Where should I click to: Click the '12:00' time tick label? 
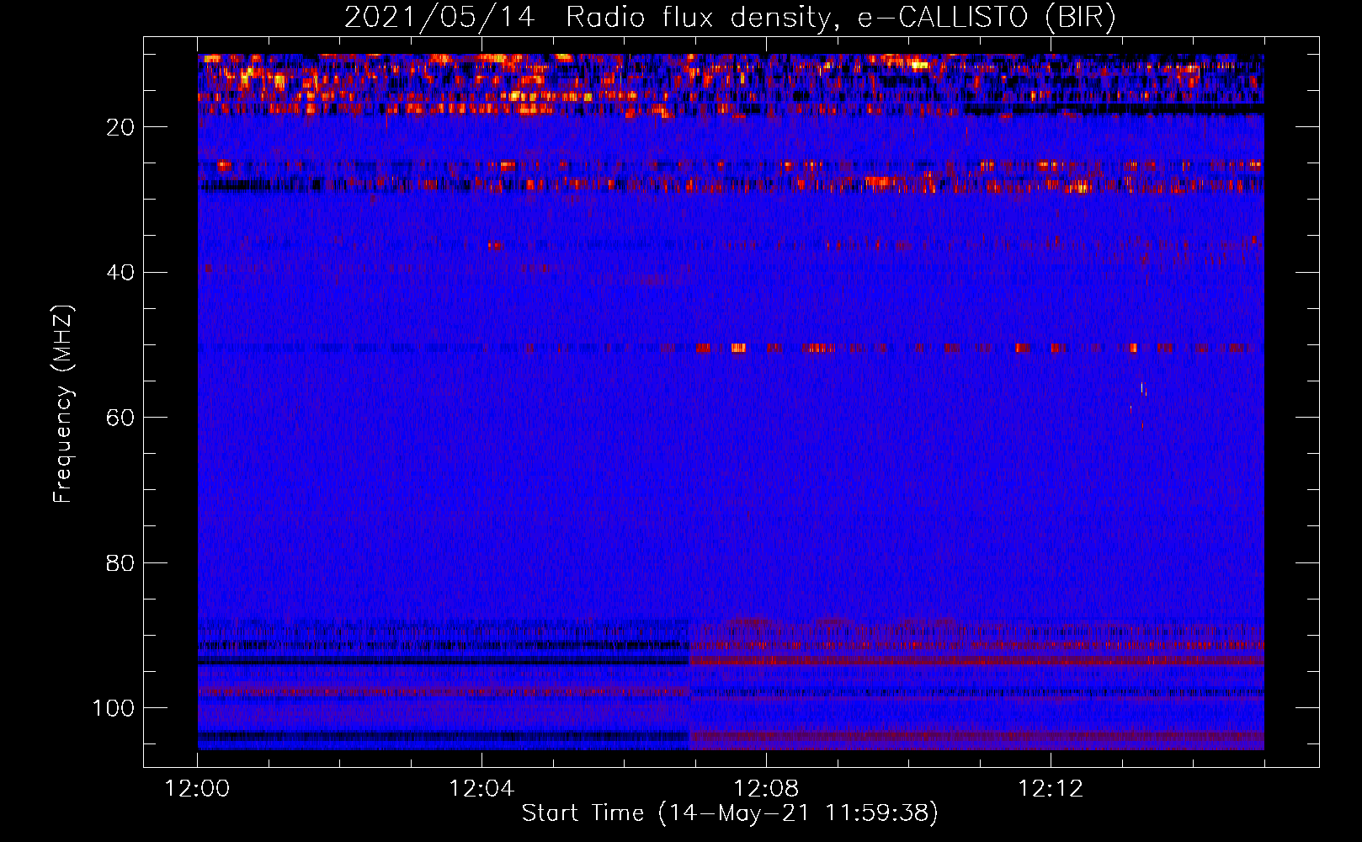point(197,789)
